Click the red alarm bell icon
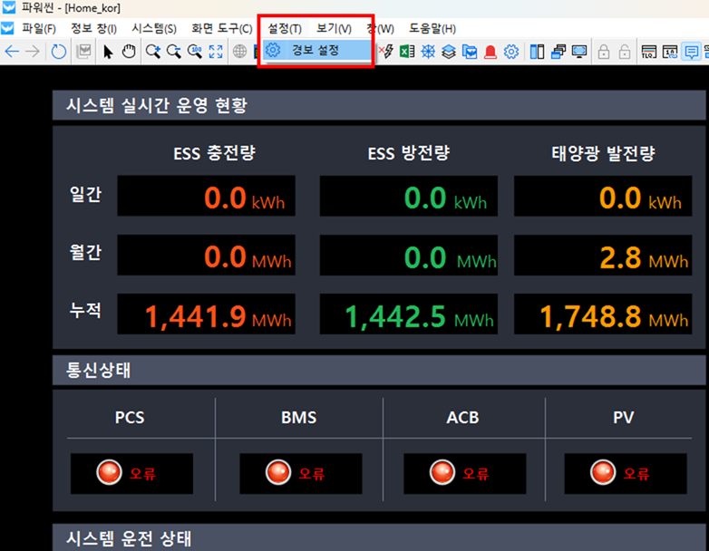 pyautogui.click(x=490, y=52)
